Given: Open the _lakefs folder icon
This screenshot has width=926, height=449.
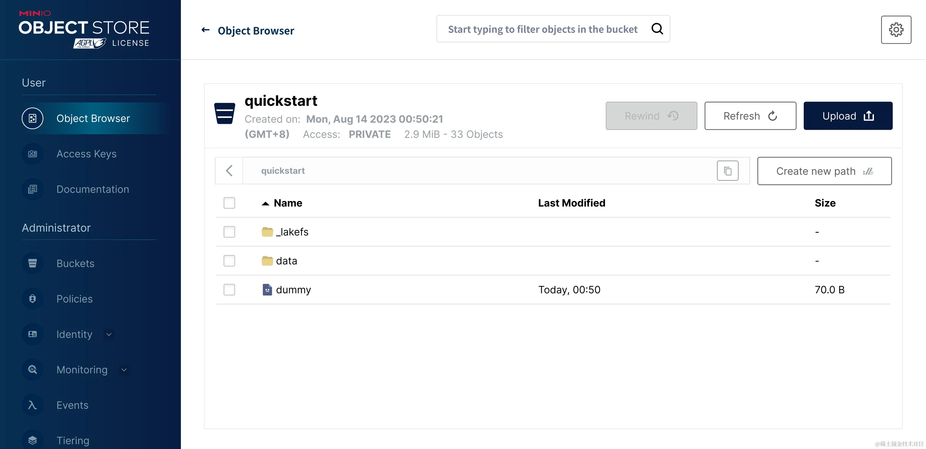Looking at the screenshot, I should pos(267,232).
